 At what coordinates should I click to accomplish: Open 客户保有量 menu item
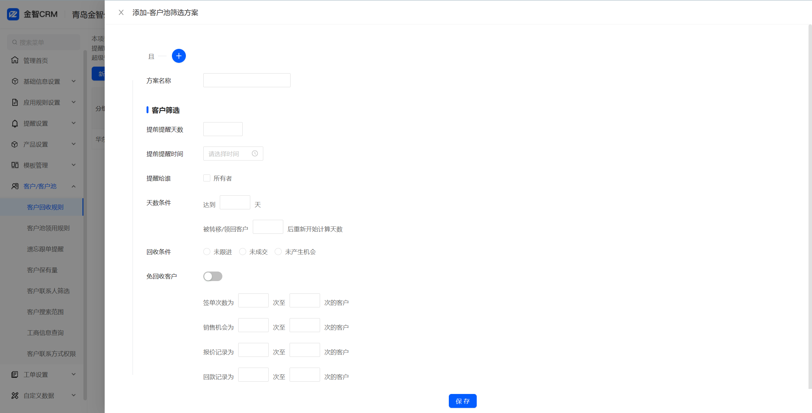(x=42, y=270)
